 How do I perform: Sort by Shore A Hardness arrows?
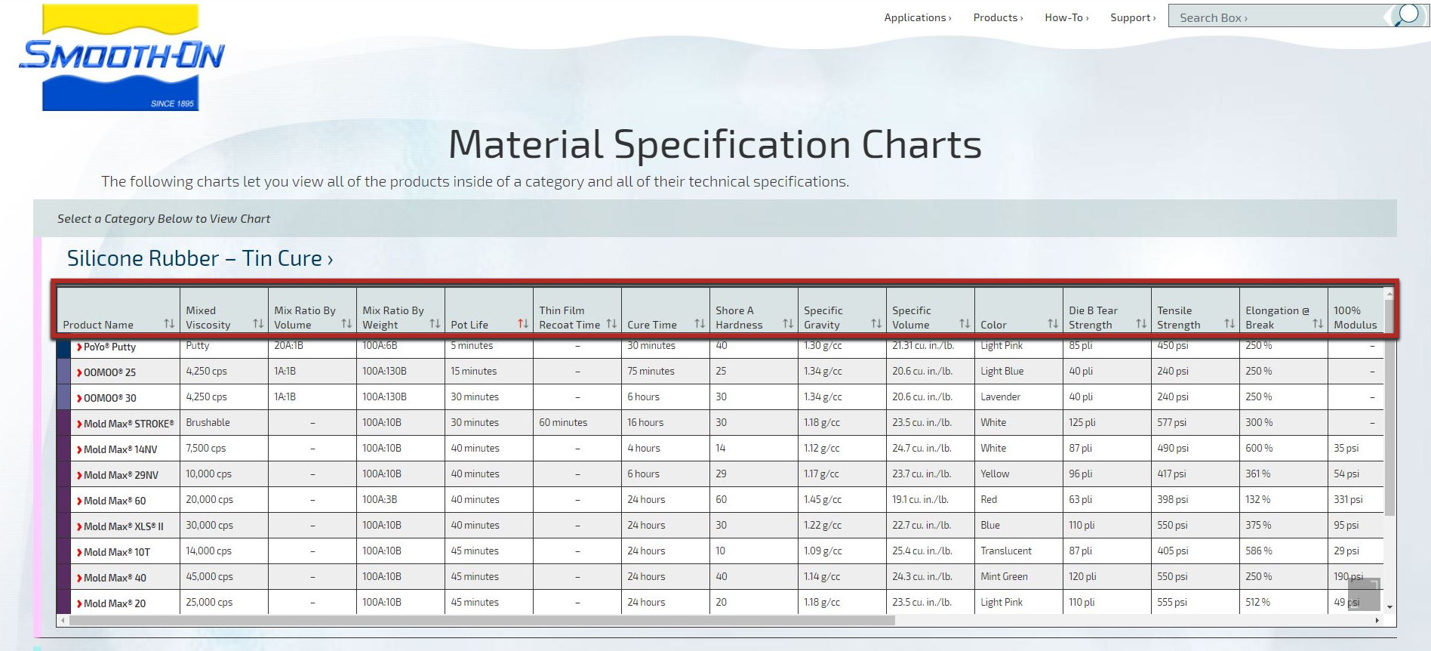788,323
